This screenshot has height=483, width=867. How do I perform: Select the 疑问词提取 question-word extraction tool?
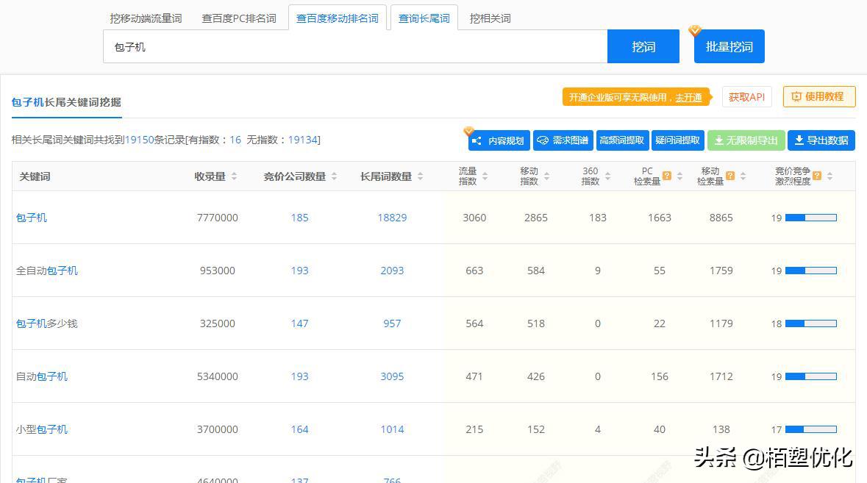pyautogui.click(x=677, y=140)
